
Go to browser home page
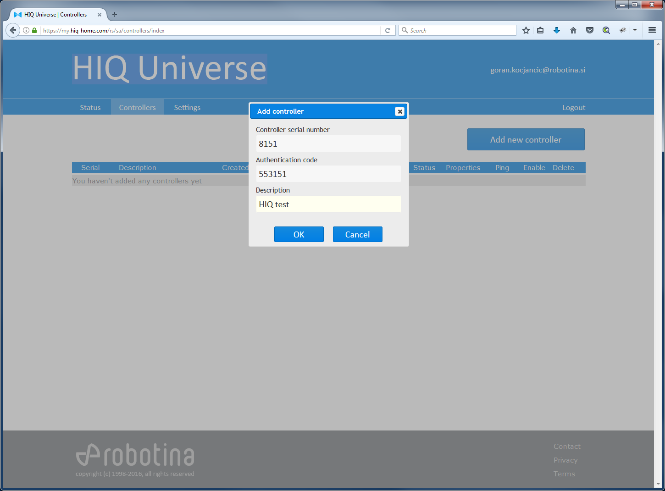(x=573, y=30)
